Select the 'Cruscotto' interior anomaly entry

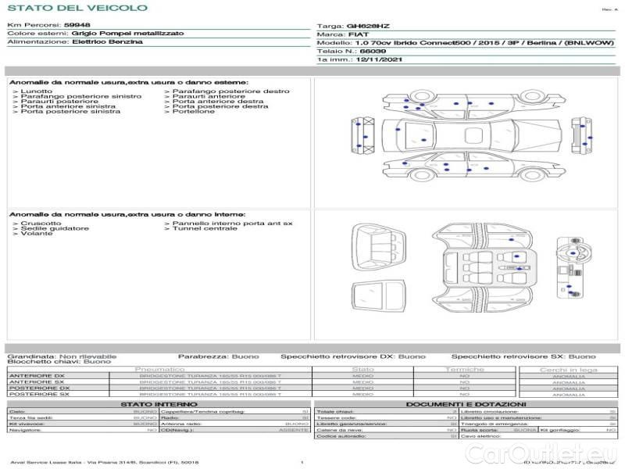[41, 224]
